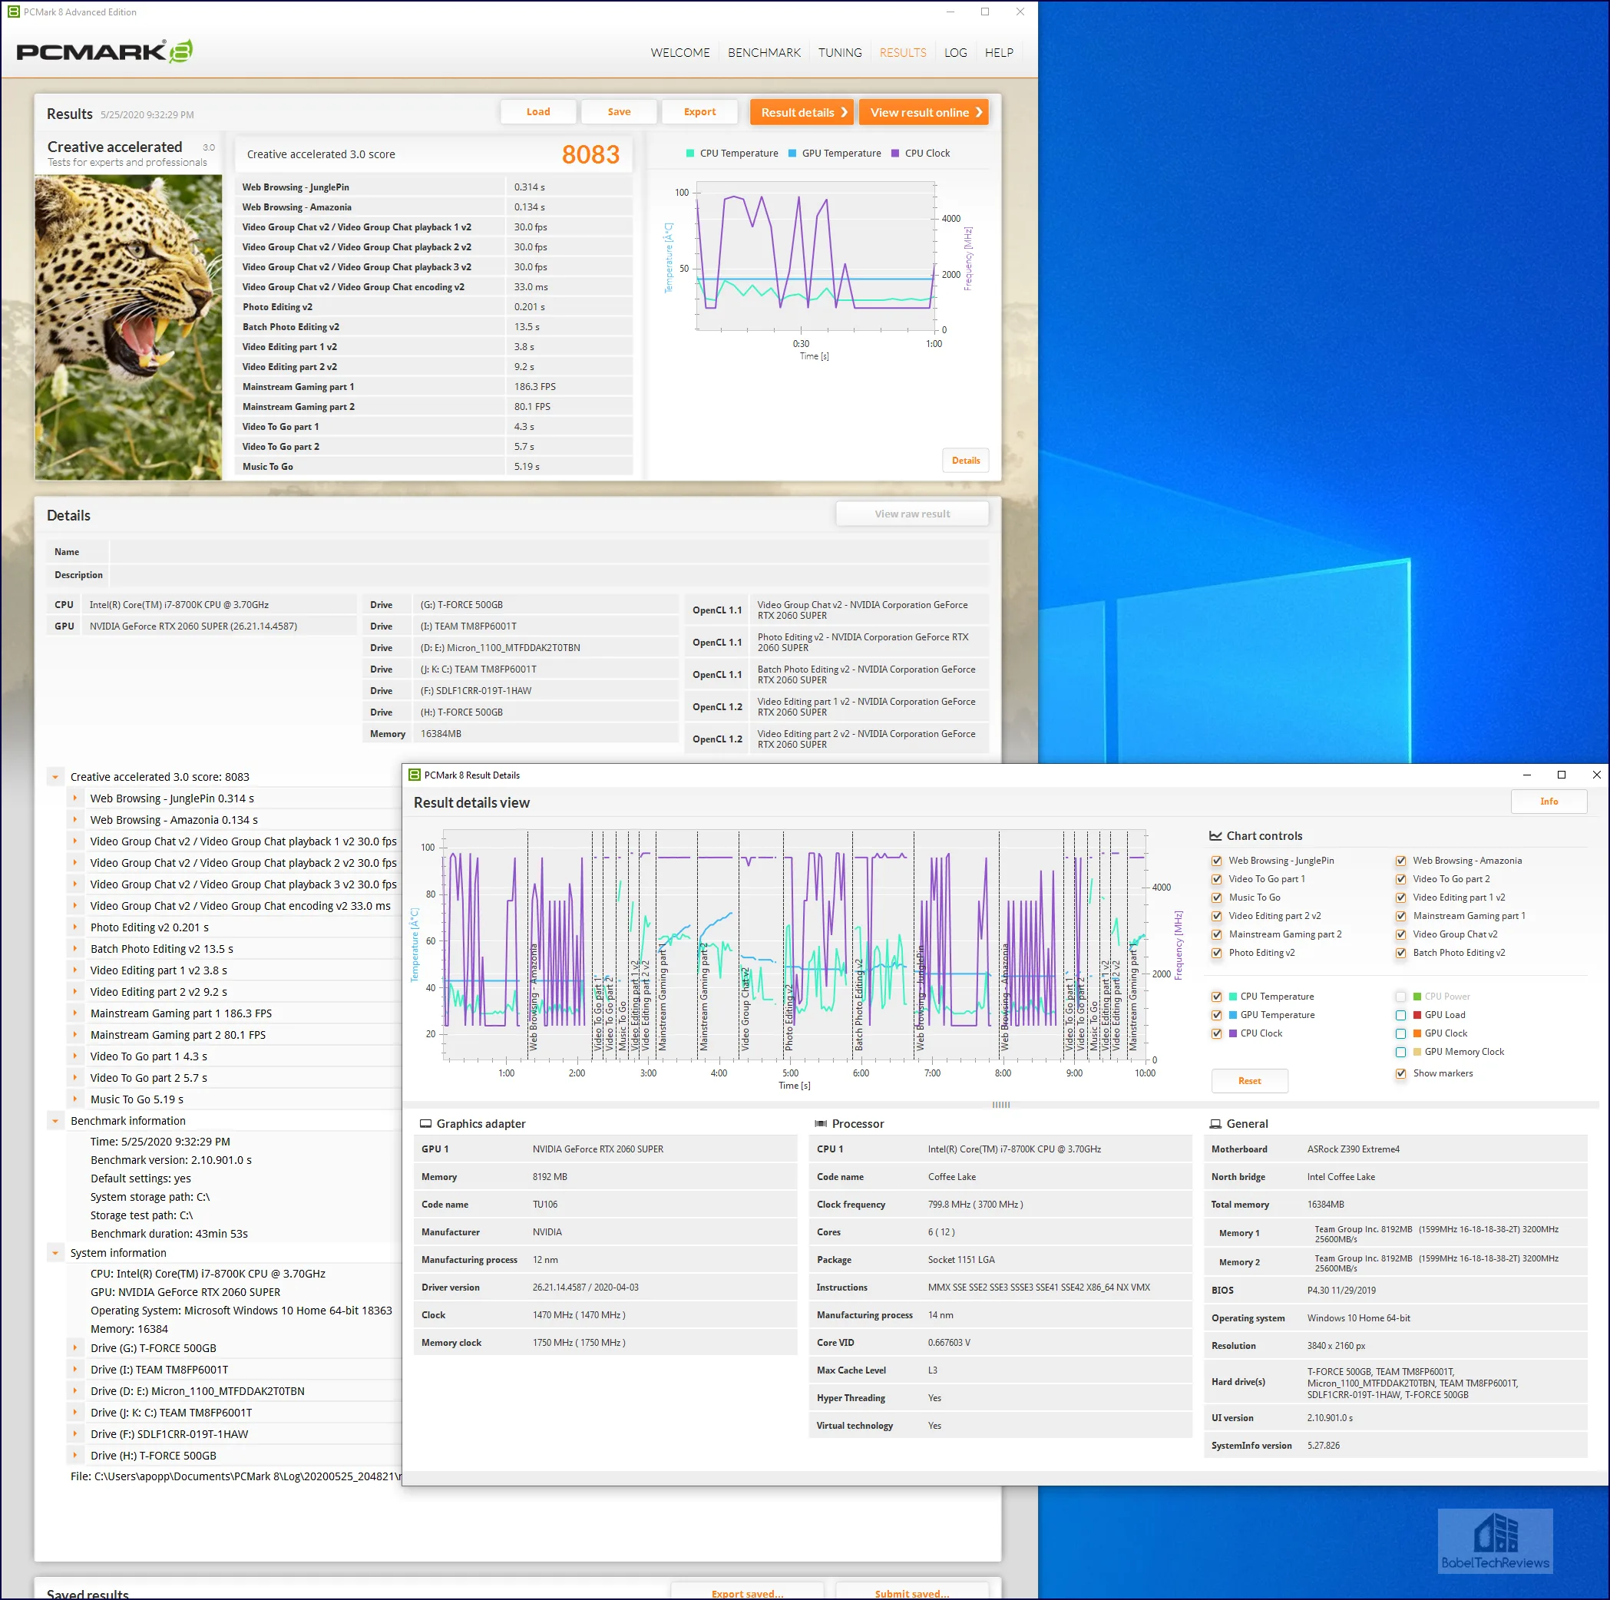Open the WELCOME tab

click(680, 52)
